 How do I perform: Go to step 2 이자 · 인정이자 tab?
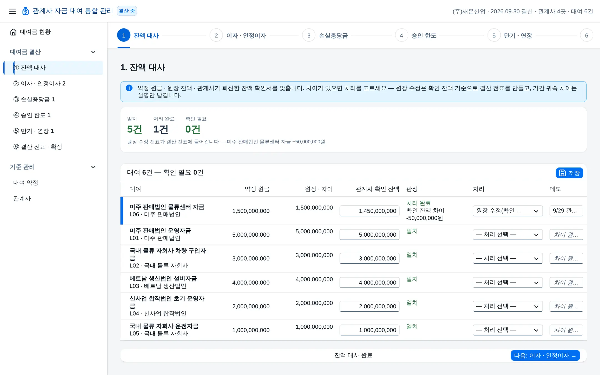pyautogui.click(x=238, y=35)
